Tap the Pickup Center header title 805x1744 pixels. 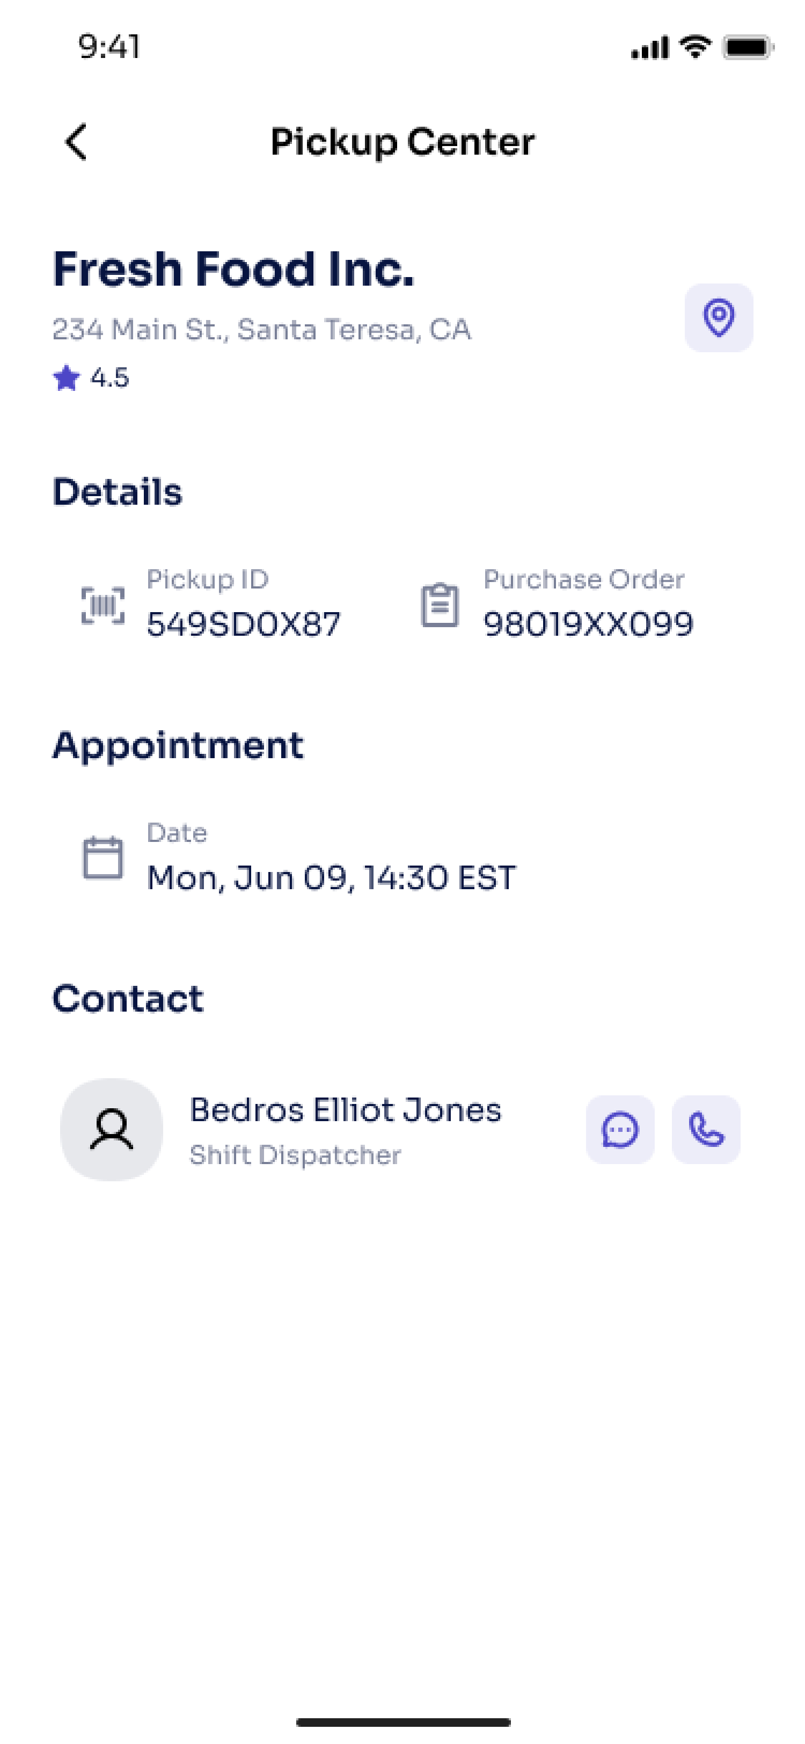pos(402,142)
